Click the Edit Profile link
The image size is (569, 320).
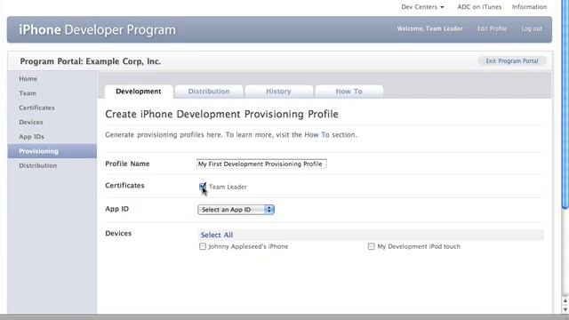(492, 28)
